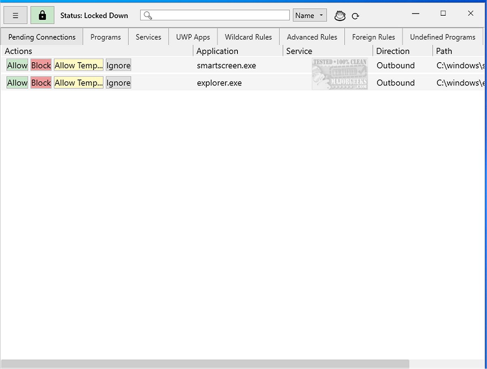Screen dimensions: 487x369
Task: Click the Status: Locked Down label
Action: (94, 16)
